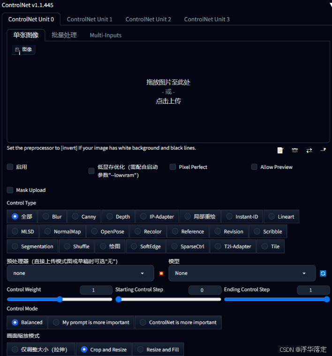This screenshot has width=332, height=356.
Task: Choose Canny control type
Action: tap(84, 217)
